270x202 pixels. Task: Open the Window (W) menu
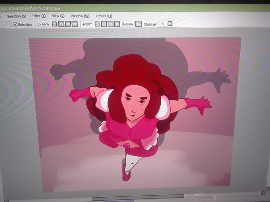coord(80,16)
